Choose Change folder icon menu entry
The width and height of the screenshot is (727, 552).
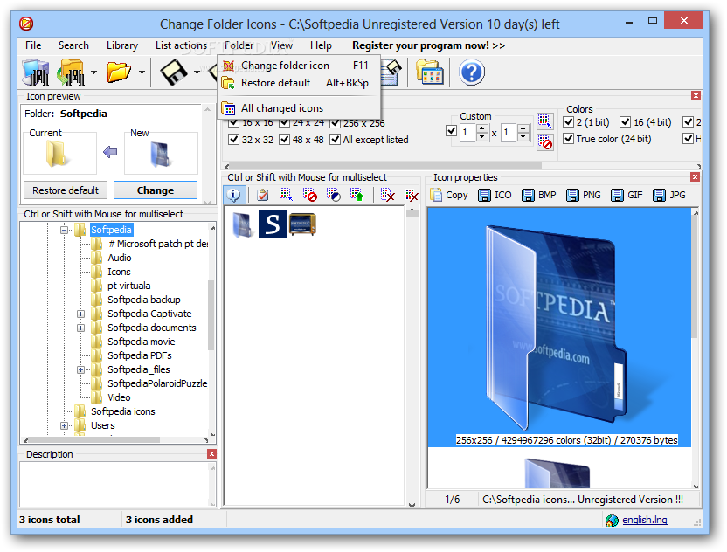point(299,66)
